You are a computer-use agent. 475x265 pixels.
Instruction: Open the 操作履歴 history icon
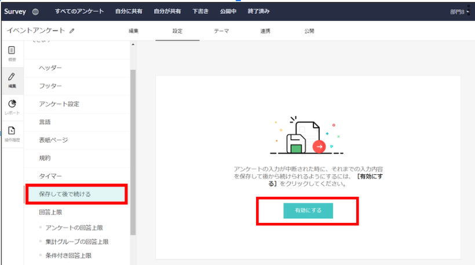tap(12, 133)
